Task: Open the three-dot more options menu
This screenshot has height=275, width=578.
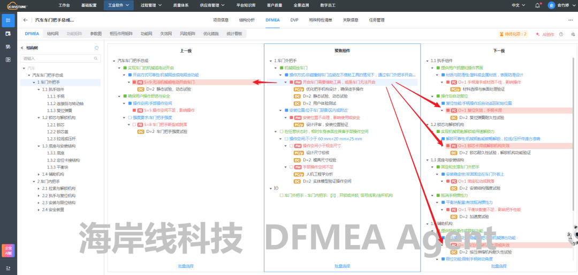Action: 570,20
